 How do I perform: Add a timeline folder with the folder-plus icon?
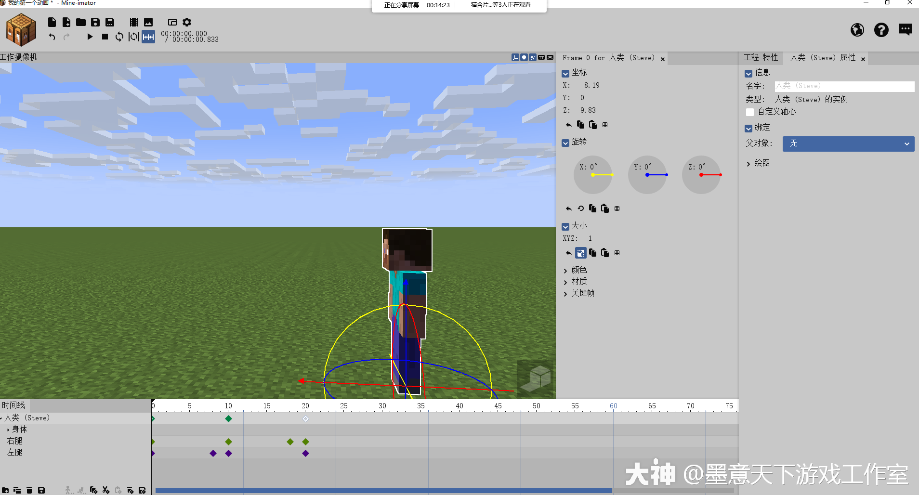tap(5, 490)
